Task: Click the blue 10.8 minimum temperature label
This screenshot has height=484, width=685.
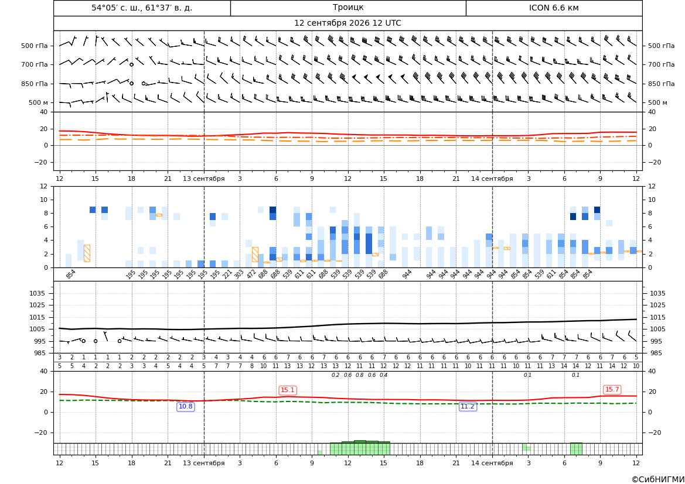Action: click(x=186, y=406)
